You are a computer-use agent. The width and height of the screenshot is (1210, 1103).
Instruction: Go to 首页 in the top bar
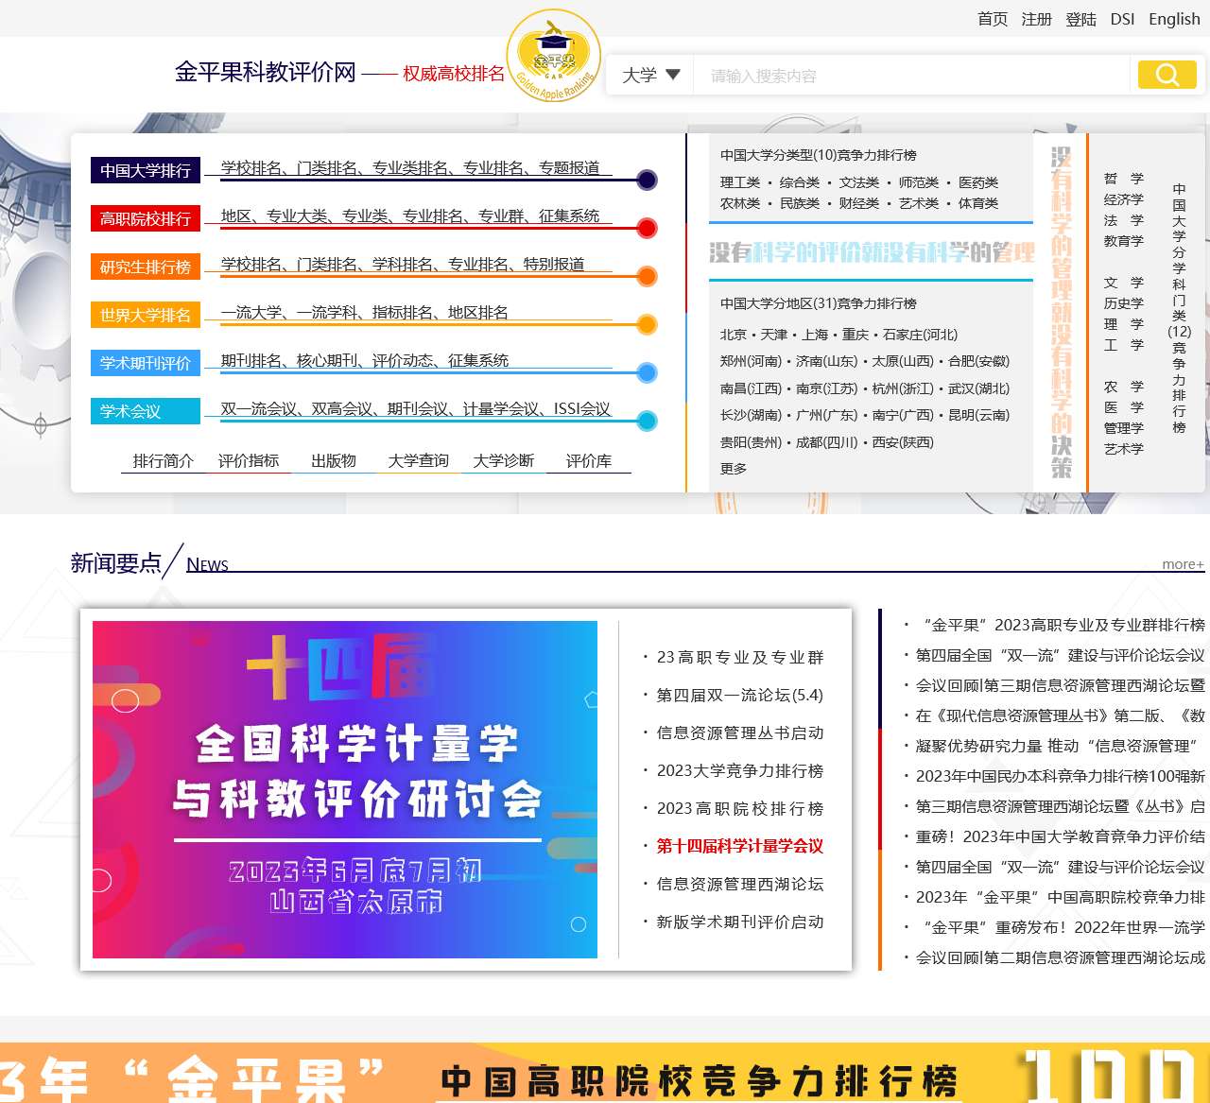993,19
